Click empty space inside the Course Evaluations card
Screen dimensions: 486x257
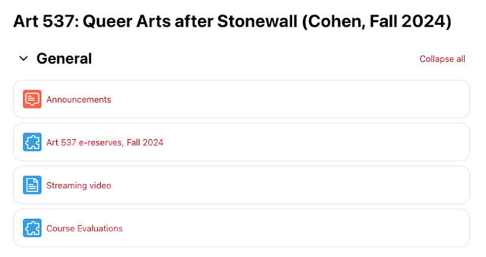(296, 228)
